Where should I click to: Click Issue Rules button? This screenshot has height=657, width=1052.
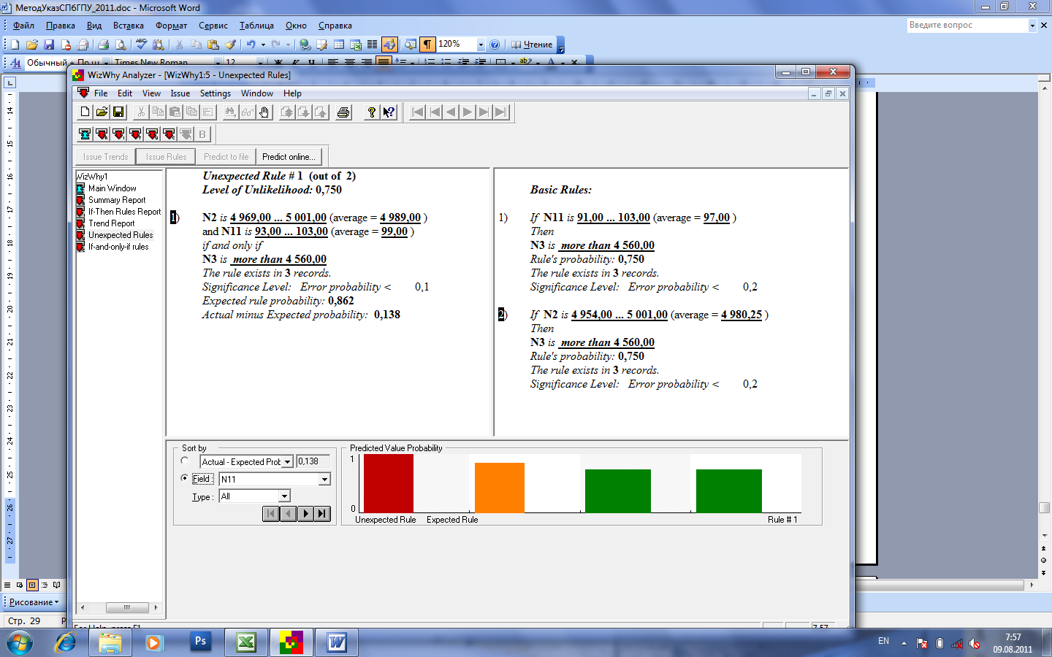click(166, 157)
